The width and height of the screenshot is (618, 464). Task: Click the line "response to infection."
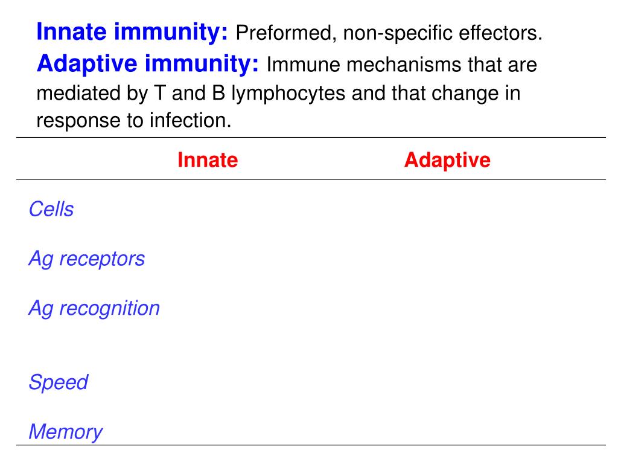coord(134,121)
